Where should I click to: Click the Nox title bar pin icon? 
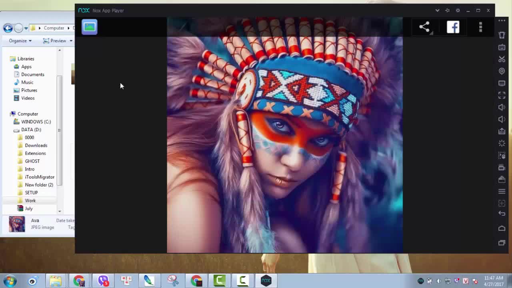pyautogui.click(x=447, y=10)
